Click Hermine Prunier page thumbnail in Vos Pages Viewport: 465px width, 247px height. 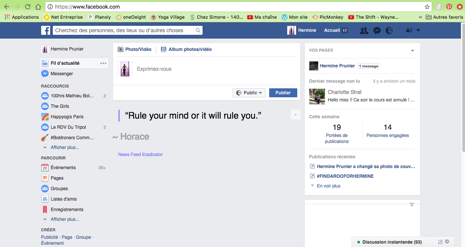[x=314, y=66]
